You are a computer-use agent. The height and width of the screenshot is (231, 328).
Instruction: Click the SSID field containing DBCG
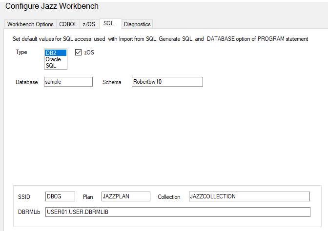(x=60, y=196)
